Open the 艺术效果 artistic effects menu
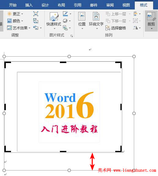This screenshot has height=176, width=158. click(x=19, y=28)
